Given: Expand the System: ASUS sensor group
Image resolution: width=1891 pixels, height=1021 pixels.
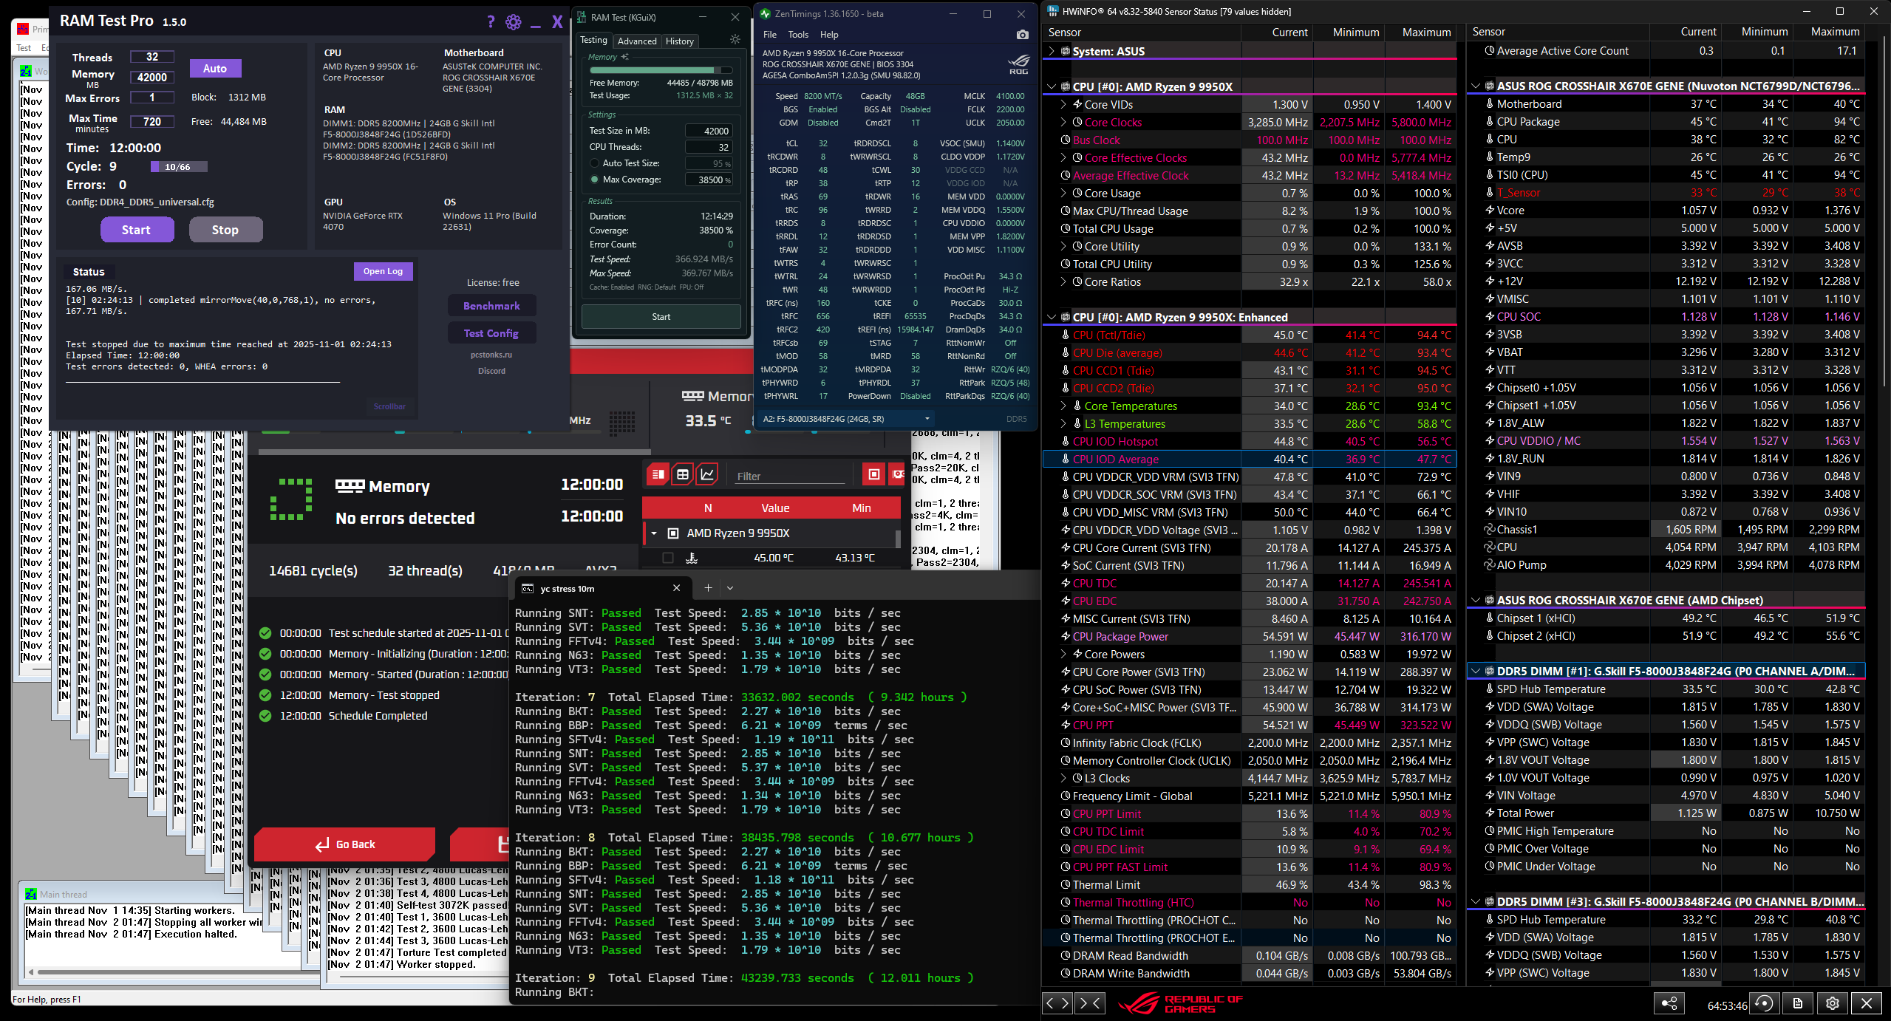Looking at the screenshot, I should tap(1052, 52).
